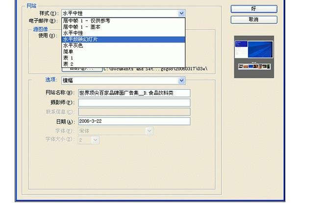Click the 联系信息 contact info field
Viewport: 326px width, 203px height.
[134, 112]
